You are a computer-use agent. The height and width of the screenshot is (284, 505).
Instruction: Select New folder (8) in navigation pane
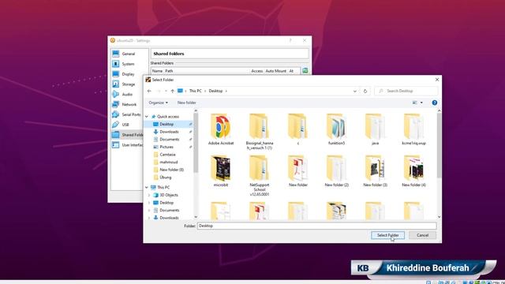point(171,170)
